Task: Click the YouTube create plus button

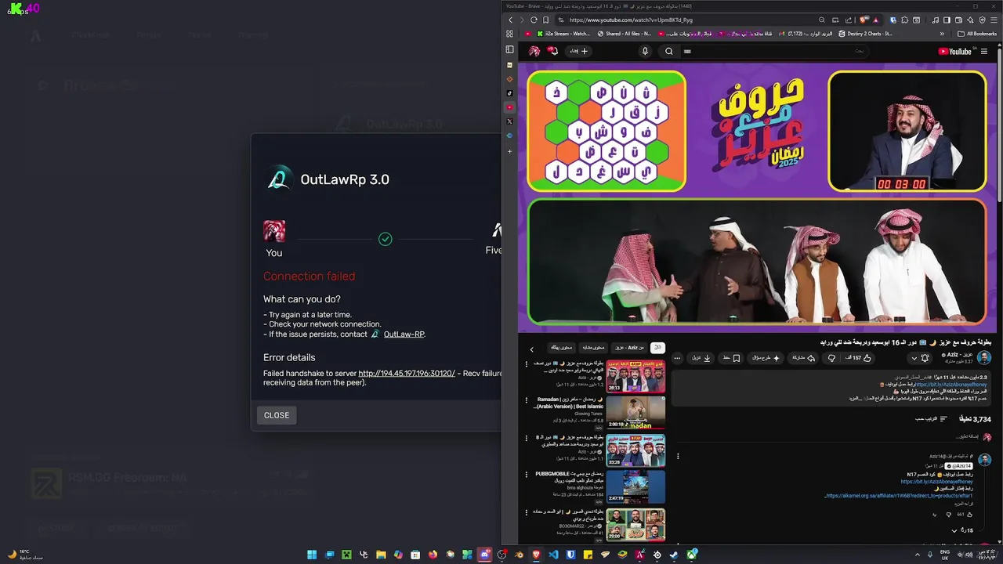Action: (x=579, y=51)
